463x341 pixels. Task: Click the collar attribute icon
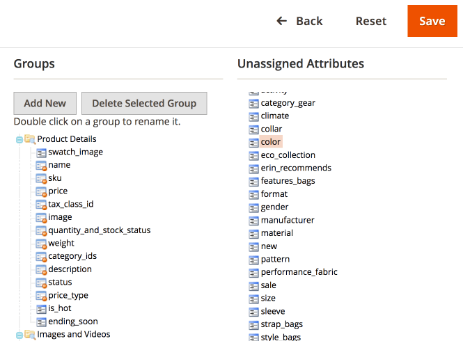click(x=253, y=129)
